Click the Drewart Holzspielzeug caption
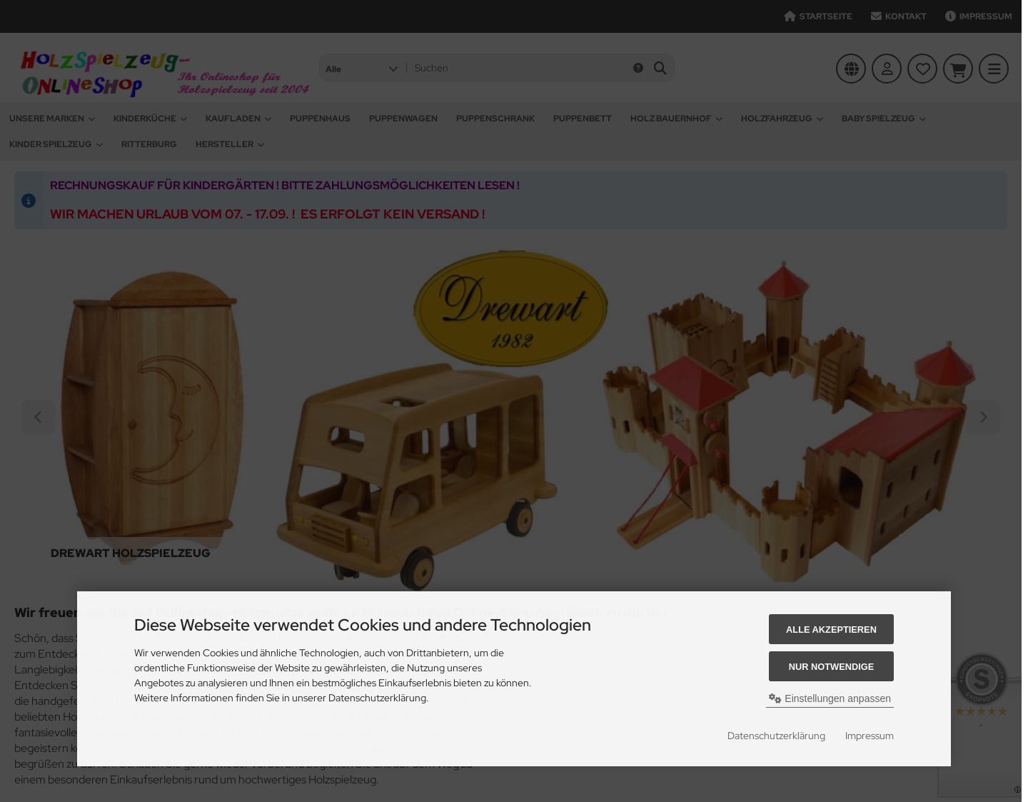Image resolution: width=1028 pixels, height=802 pixels. [x=131, y=553]
